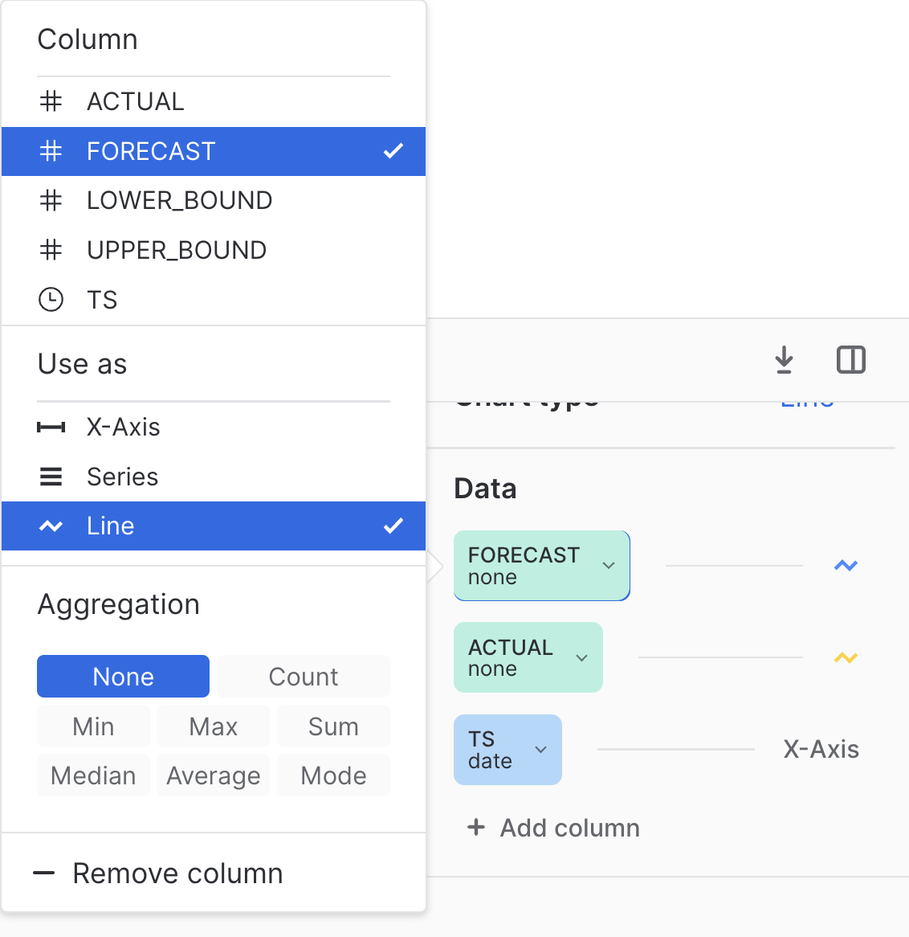Click Remove column

[x=177, y=874]
